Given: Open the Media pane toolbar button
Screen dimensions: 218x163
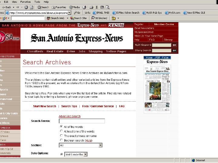Looking at the screenshot, I should coord(74,7).
